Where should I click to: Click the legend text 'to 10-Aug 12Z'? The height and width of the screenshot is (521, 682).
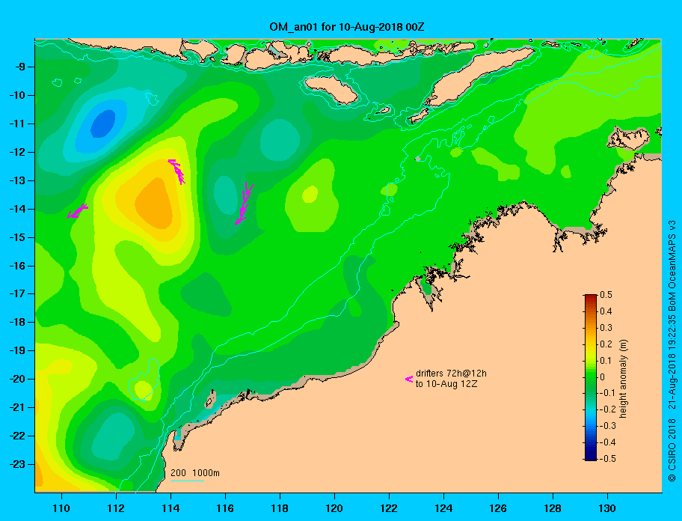pos(446,384)
